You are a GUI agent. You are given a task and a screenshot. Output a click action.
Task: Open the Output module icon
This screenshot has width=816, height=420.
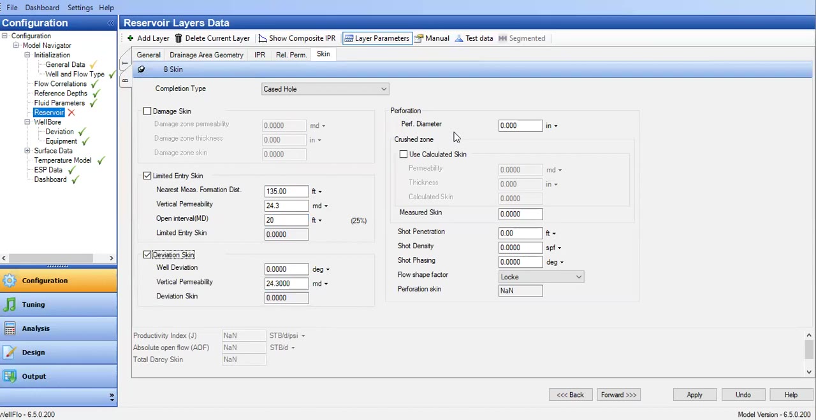pos(11,376)
